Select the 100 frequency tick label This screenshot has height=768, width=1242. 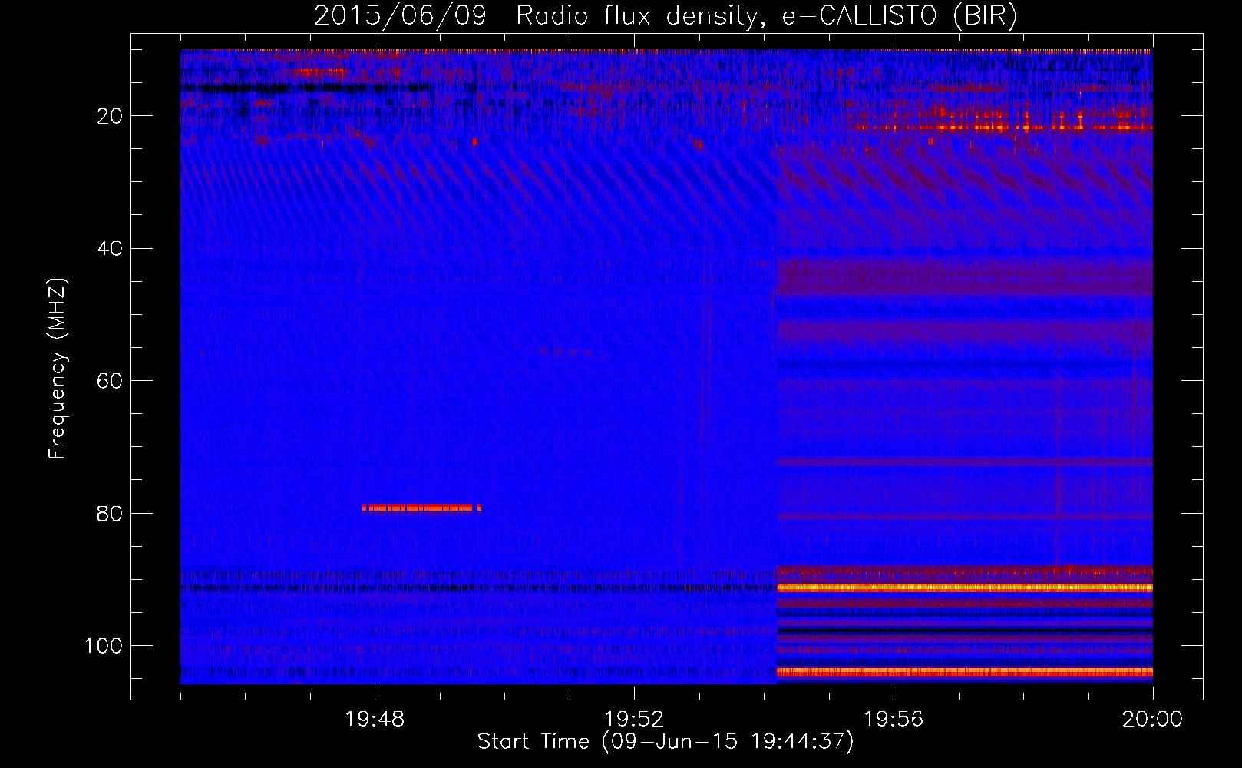(104, 646)
